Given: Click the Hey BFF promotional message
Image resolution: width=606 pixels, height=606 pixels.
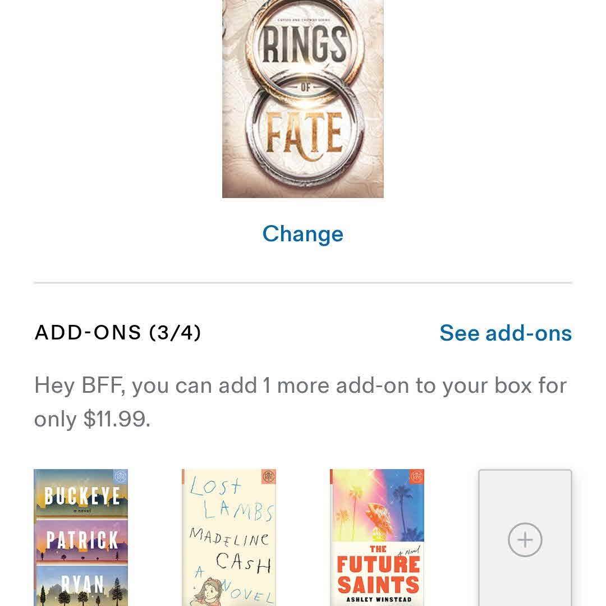Looking at the screenshot, I should coord(300,386).
